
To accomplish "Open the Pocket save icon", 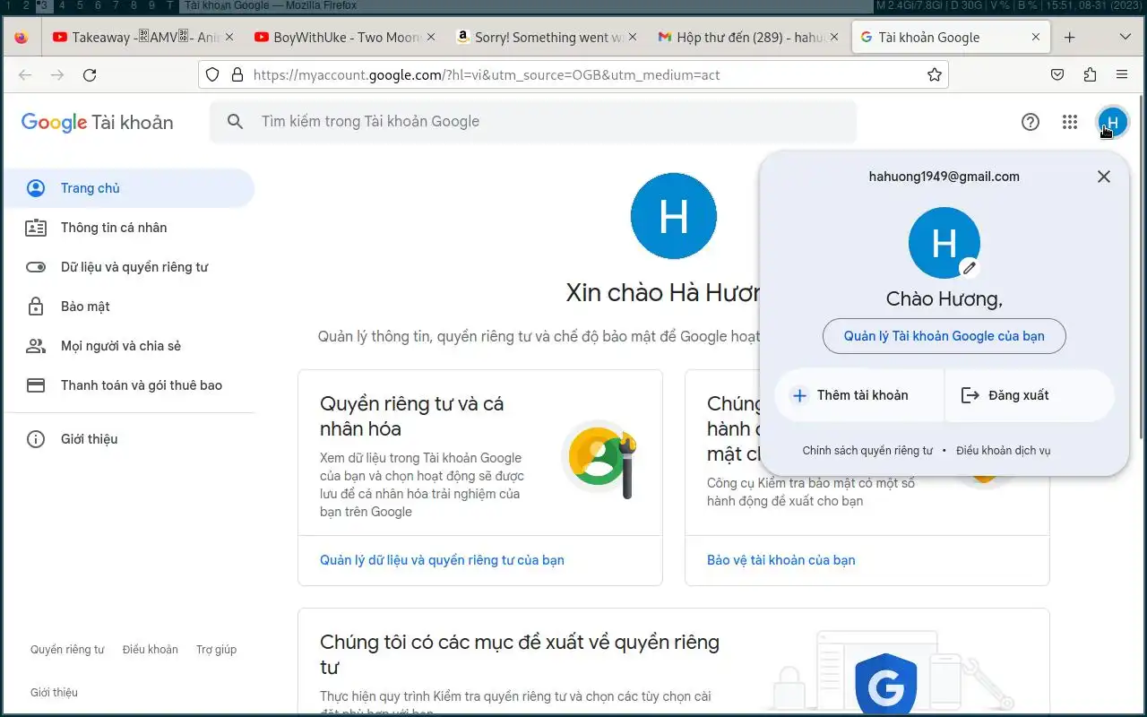I will [x=1057, y=75].
